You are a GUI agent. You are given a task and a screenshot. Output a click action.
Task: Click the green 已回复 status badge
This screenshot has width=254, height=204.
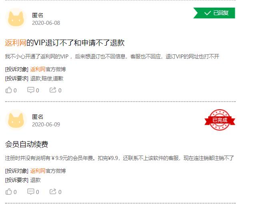coord(214,13)
